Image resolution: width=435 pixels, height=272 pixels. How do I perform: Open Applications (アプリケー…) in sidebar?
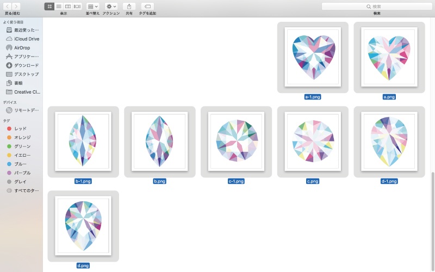pos(22,57)
